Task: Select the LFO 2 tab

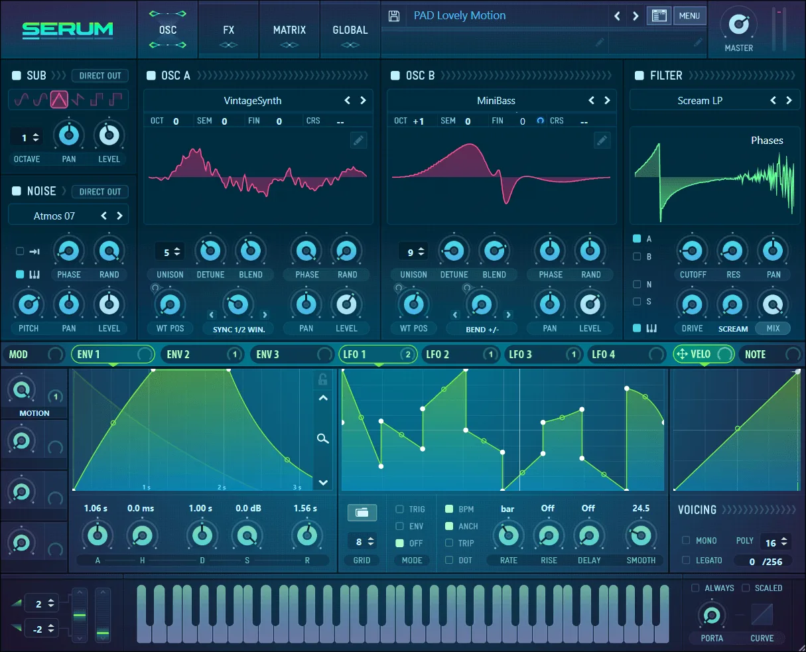Action: [x=438, y=354]
